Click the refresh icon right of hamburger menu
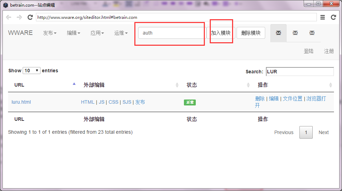The height and width of the screenshot is (191, 342). tap(334, 17)
